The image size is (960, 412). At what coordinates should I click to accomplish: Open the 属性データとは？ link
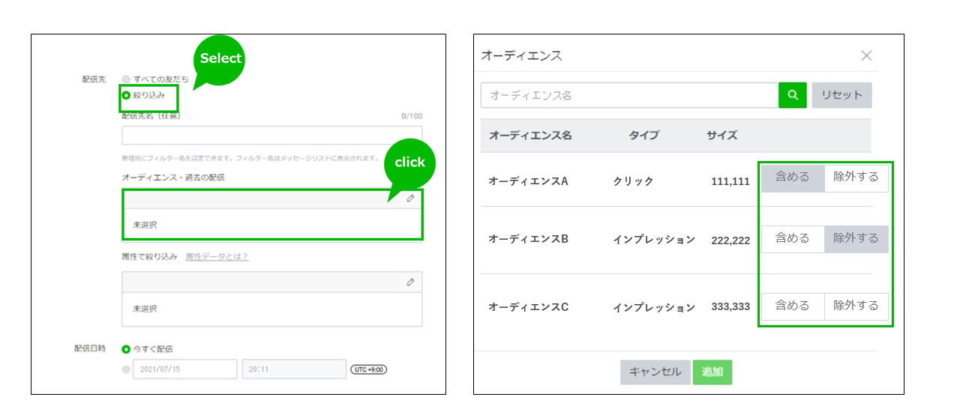pyautogui.click(x=217, y=257)
